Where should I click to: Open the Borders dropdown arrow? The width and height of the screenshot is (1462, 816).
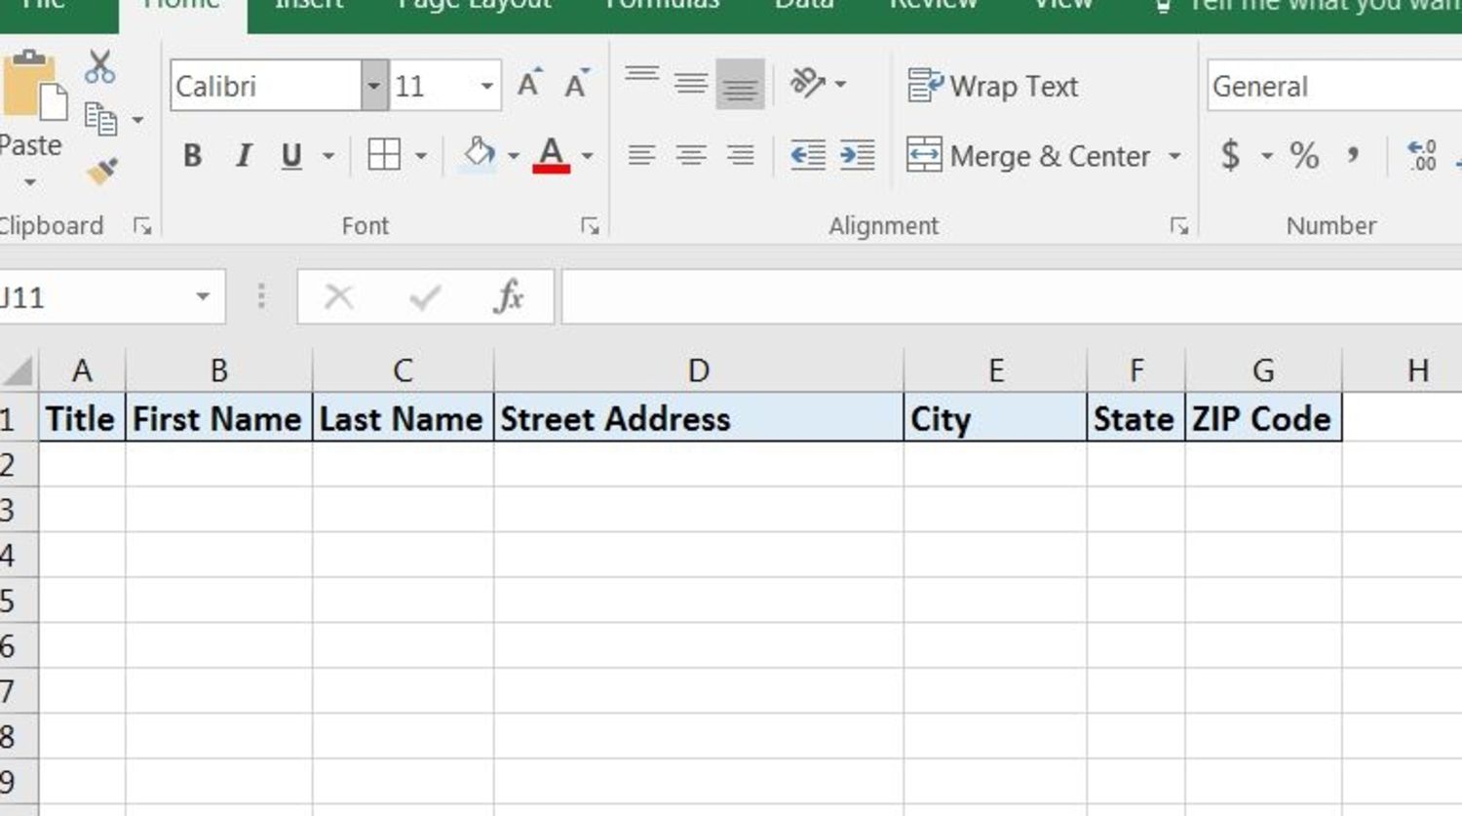421,154
